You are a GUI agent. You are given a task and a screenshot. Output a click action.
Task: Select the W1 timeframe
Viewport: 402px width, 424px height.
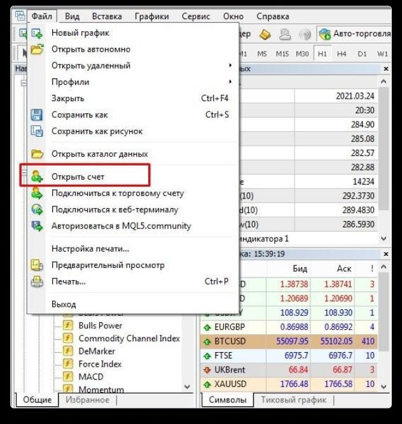point(382,54)
